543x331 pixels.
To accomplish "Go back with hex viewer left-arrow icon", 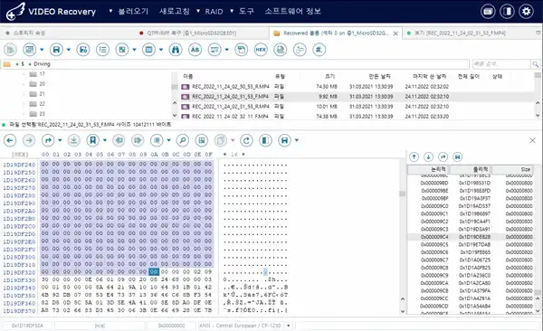I will [10, 140].
